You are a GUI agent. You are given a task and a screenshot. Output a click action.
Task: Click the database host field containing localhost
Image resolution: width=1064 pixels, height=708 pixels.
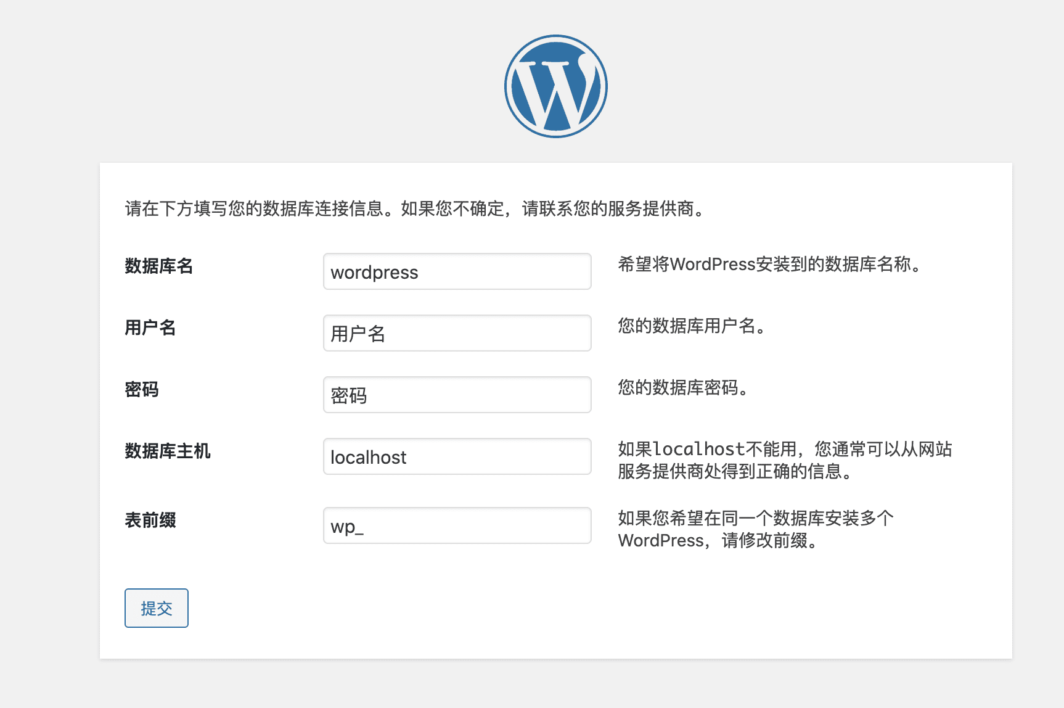[x=457, y=456]
